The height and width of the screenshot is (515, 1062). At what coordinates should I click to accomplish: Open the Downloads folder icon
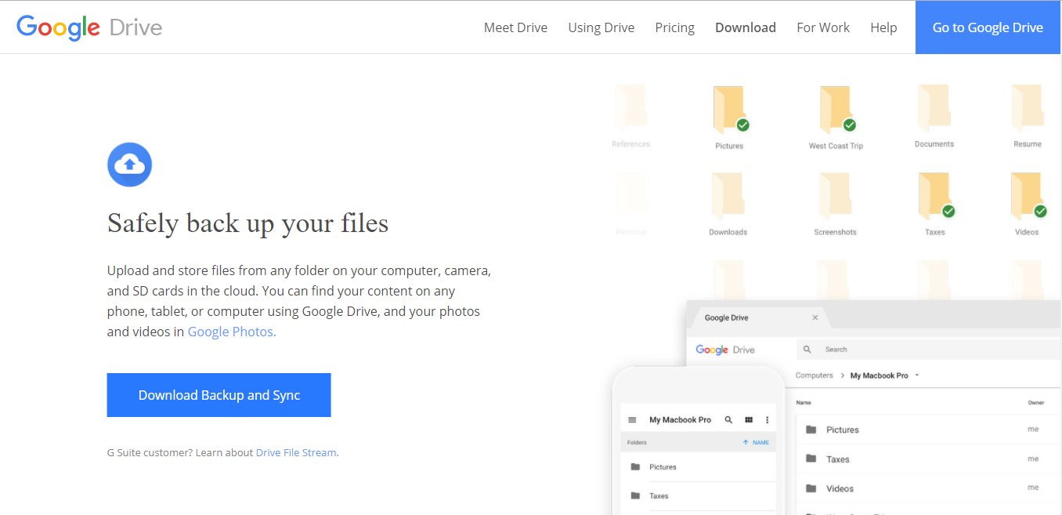click(x=728, y=196)
